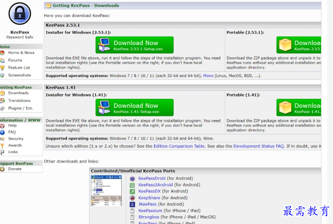The width and height of the screenshot is (333, 224).
Task: Open KeePass2Android link
Action: point(156,185)
